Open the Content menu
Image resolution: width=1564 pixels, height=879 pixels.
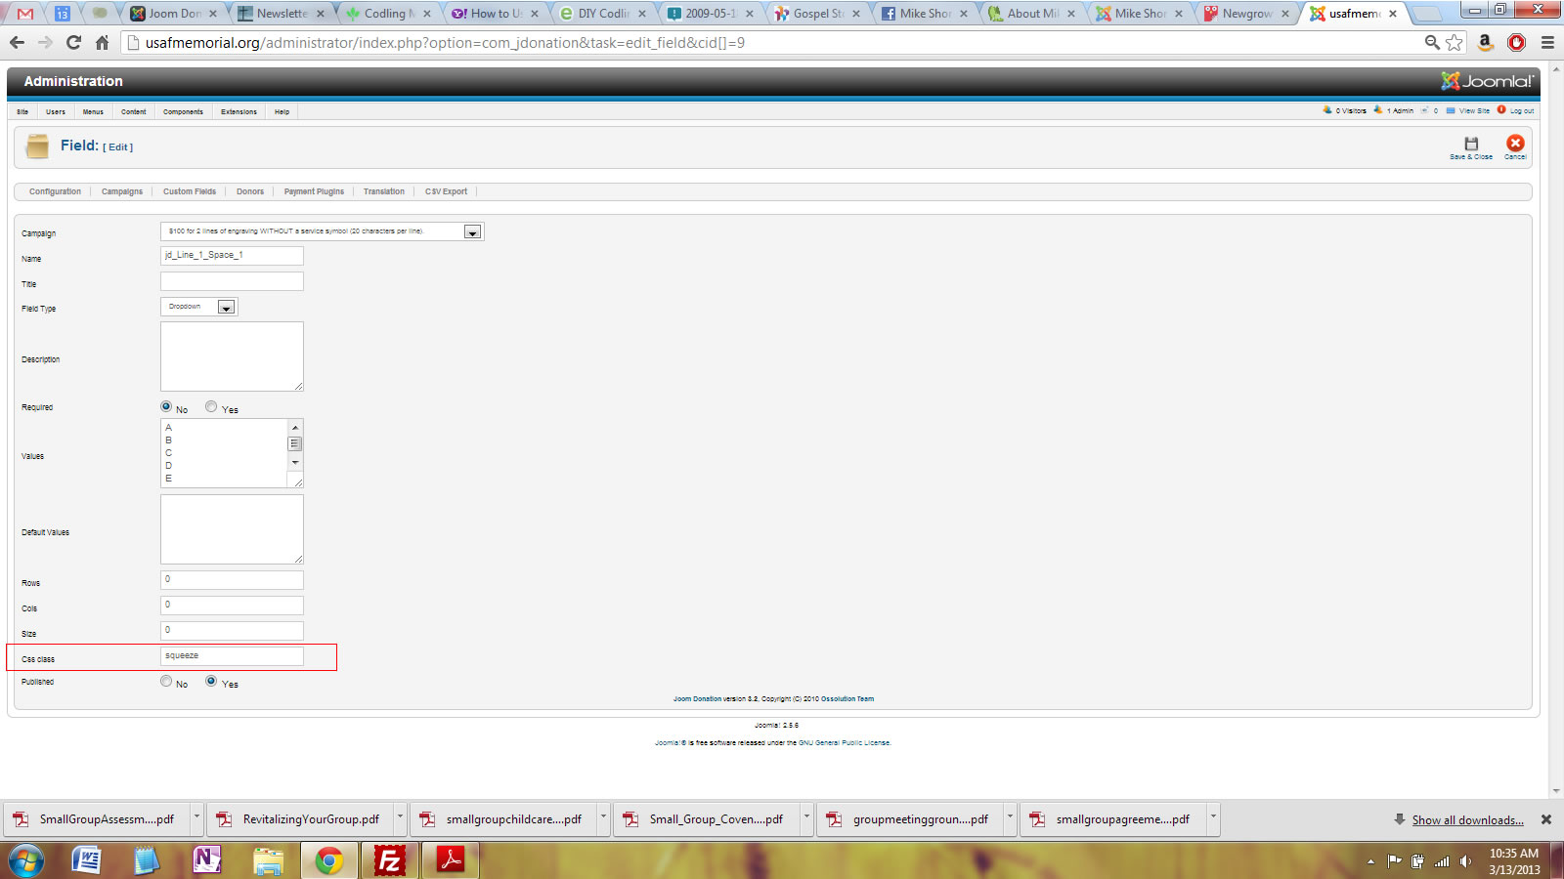(134, 111)
